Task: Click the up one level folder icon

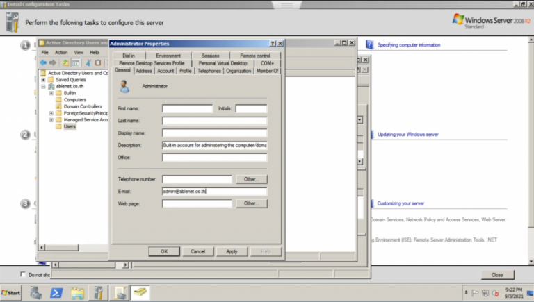Action: click(65, 62)
